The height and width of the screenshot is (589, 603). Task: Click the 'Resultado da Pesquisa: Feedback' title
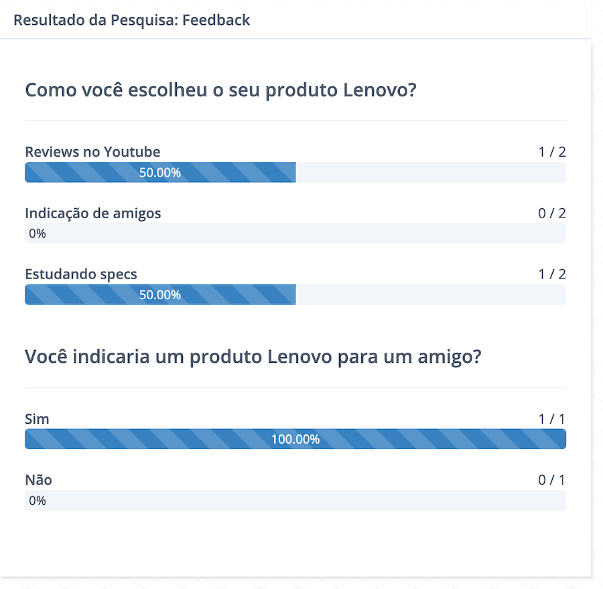click(131, 20)
